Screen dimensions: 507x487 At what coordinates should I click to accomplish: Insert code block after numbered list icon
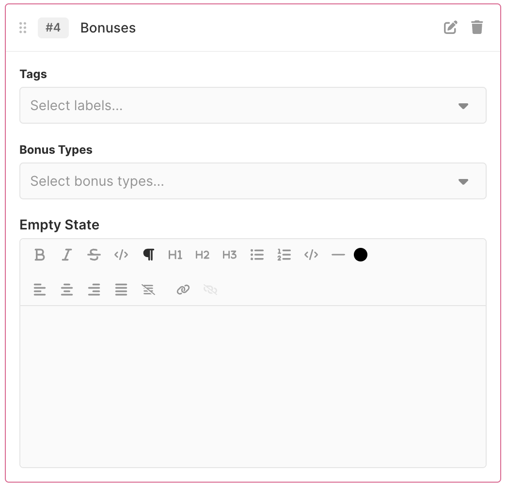coord(311,255)
